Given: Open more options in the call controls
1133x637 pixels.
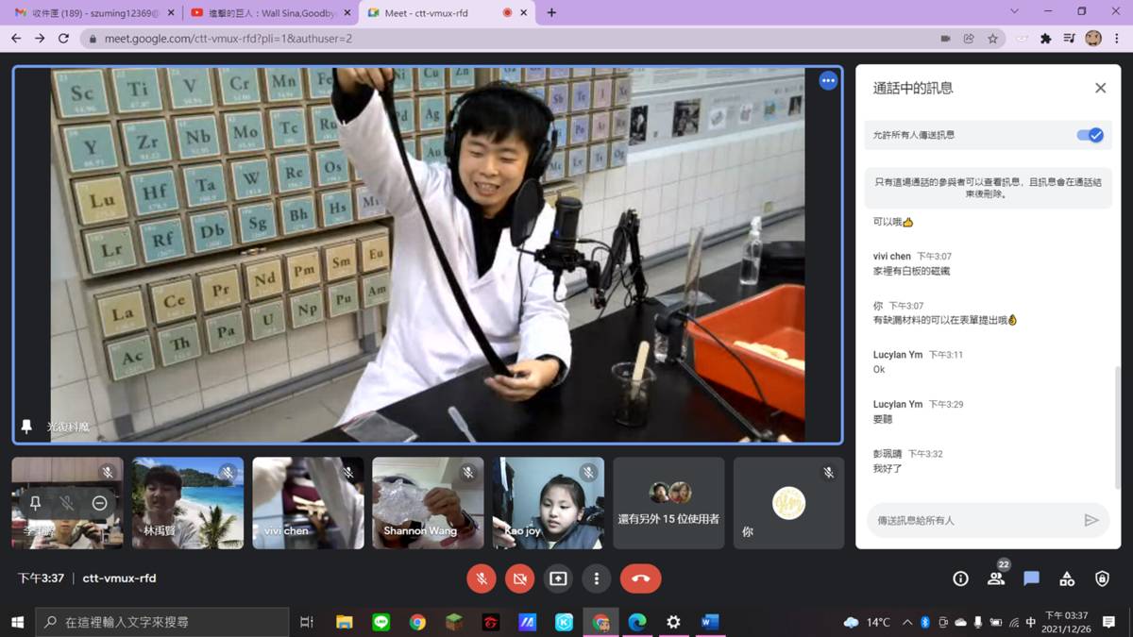Looking at the screenshot, I should (x=597, y=578).
